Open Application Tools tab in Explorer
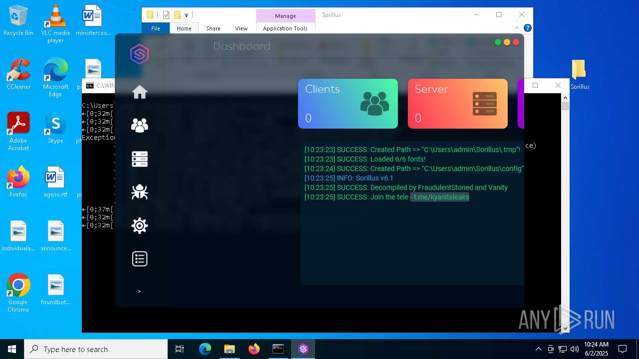Image resolution: width=639 pixels, height=359 pixels. click(x=285, y=28)
